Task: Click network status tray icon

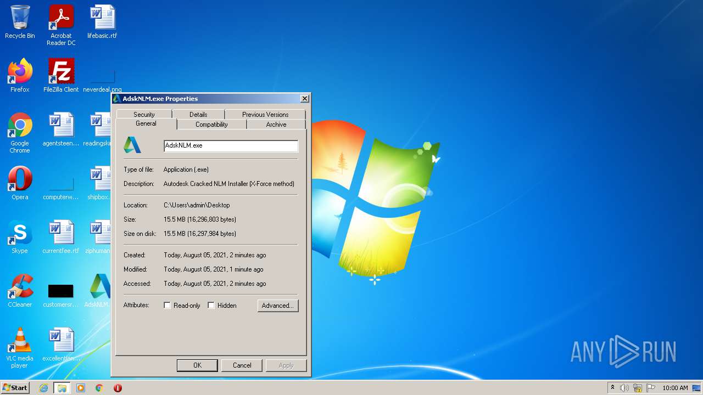Action: coord(638,388)
